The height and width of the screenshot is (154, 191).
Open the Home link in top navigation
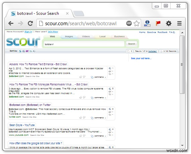tap(142, 32)
